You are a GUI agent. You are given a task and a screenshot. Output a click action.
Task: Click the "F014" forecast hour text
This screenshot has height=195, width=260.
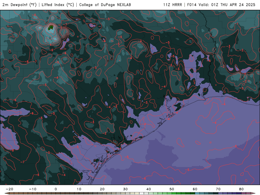coord(192,5)
